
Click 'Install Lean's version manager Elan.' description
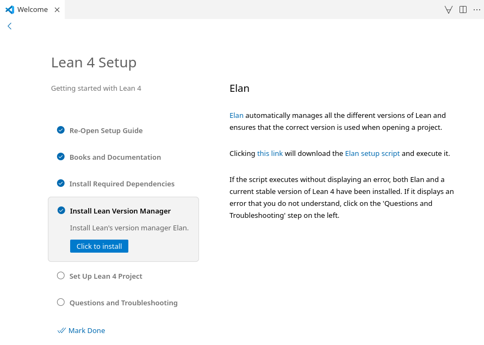tap(129, 228)
